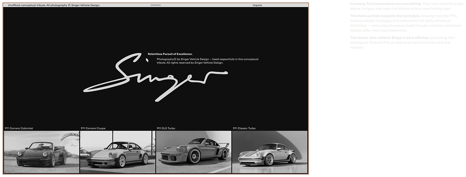Open the 911 Carrera Coupe photo
The image size is (466, 177).
coord(118,152)
